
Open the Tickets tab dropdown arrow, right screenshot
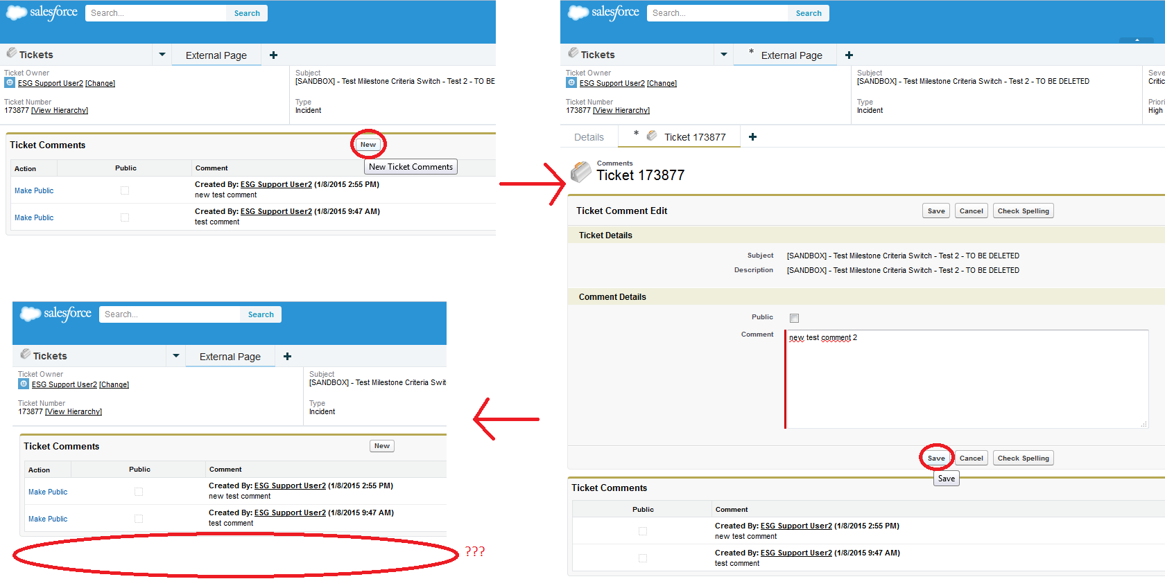pos(724,54)
